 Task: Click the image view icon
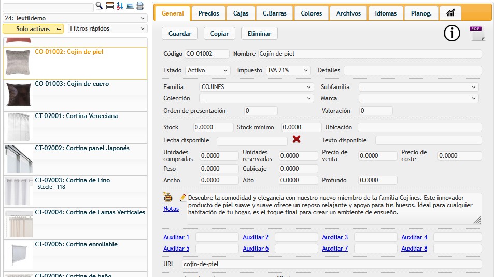click(x=130, y=6)
